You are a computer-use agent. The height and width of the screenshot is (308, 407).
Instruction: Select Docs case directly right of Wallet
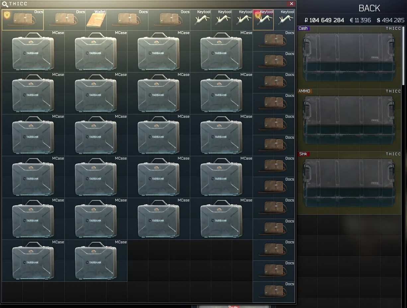[x=127, y=20]
